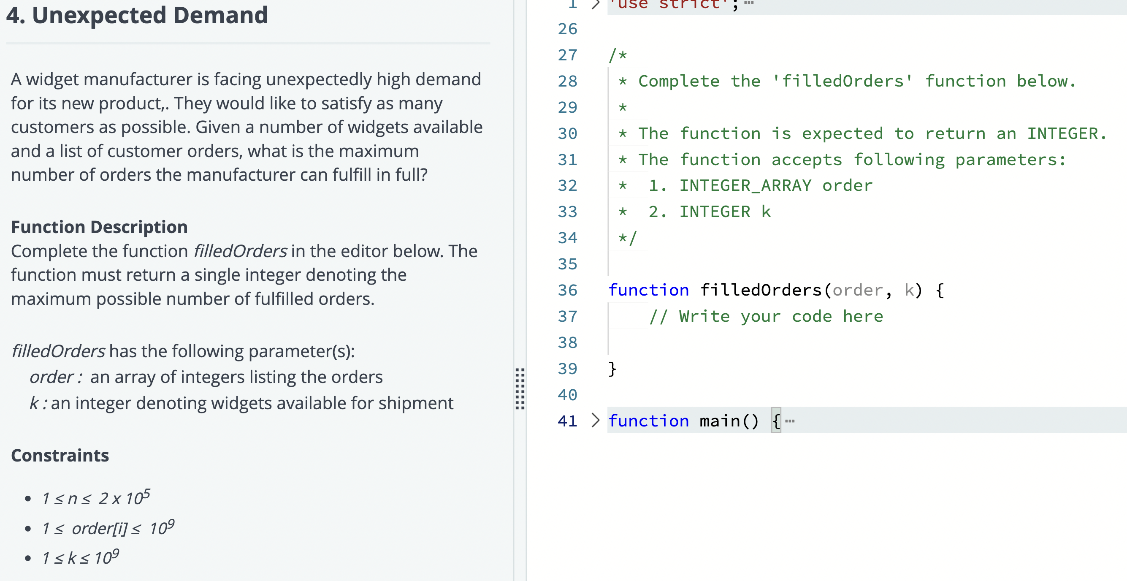Image resolution: width=1127 pixels, height=581 pixels.
Task: Click the 'k' parameter in function signature
Action: 909,290
